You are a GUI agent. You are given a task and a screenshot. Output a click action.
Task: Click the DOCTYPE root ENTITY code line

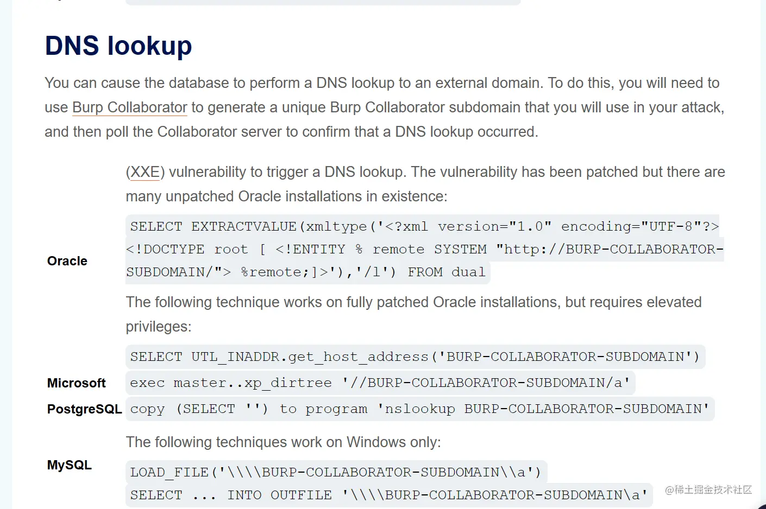(425, 249)
